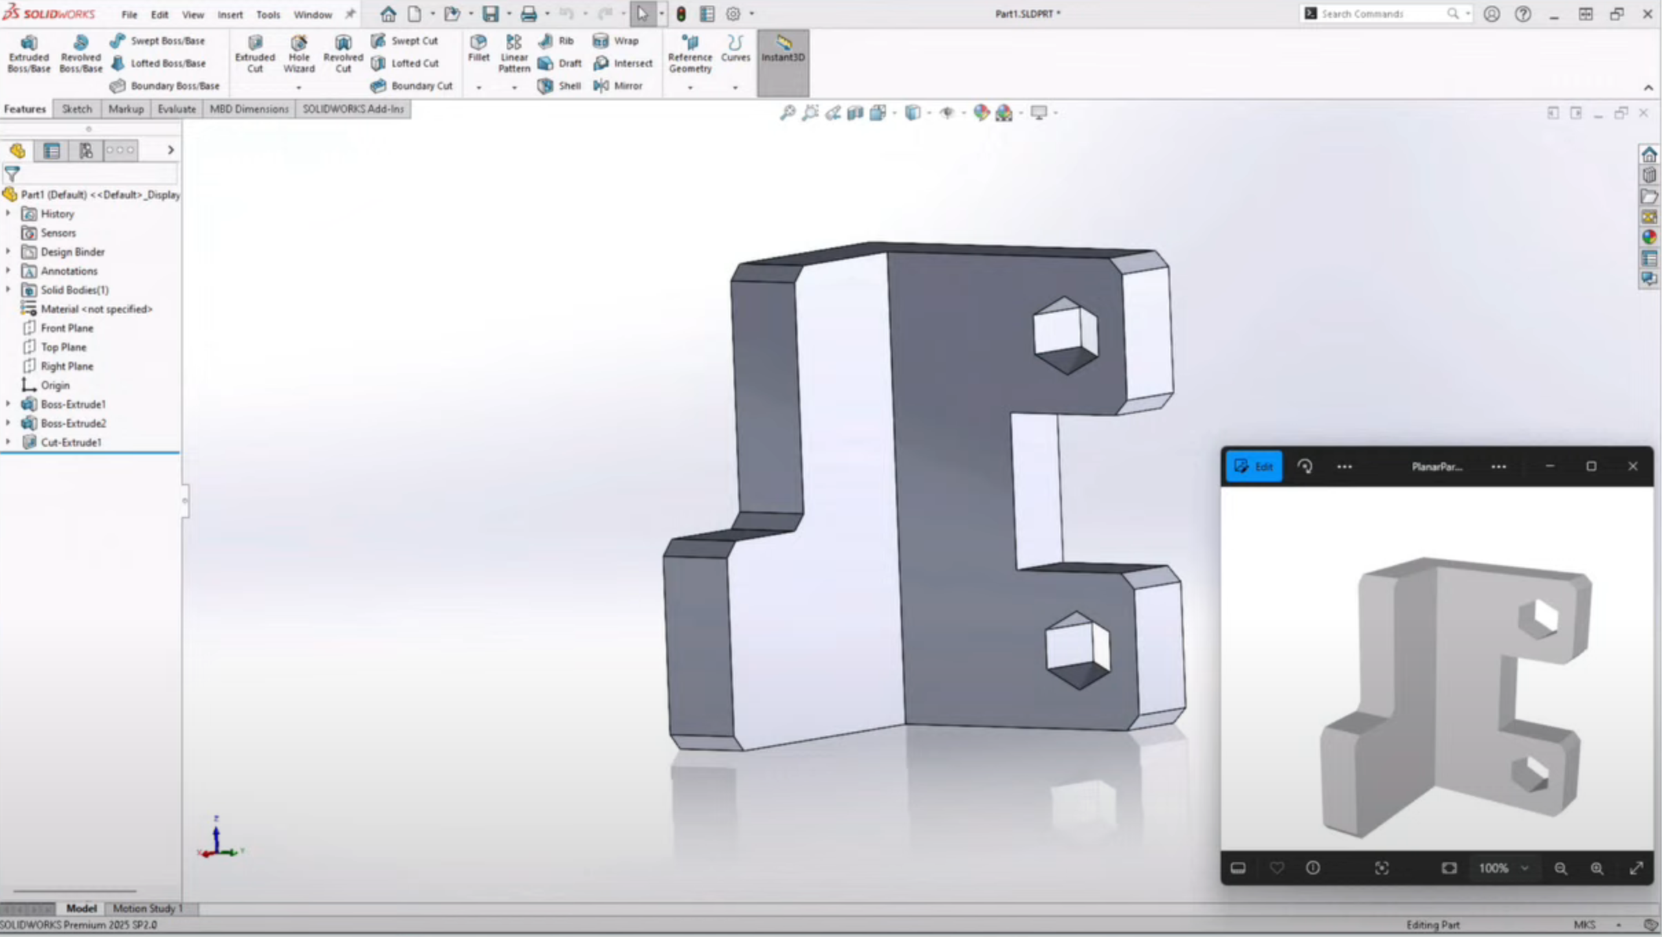
Task: Click the Appearances color ball in task pane
Action: coord(1649,237)
